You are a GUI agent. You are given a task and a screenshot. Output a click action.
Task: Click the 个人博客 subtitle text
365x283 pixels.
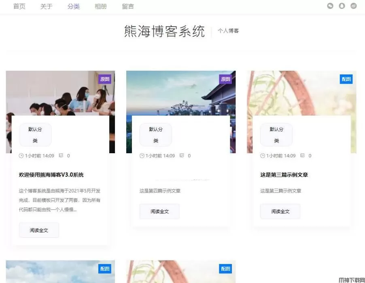click(x=228, y=31)
